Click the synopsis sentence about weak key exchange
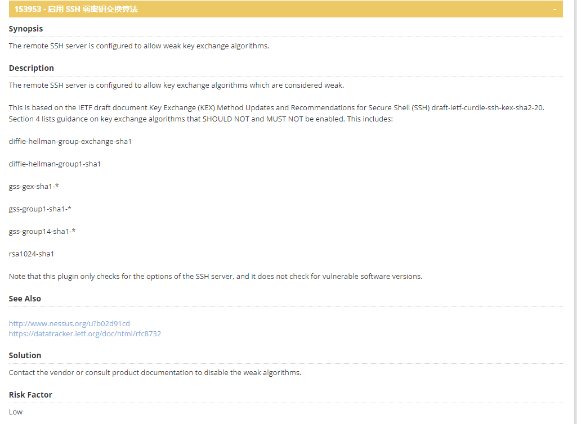The height and width of the screenshot is (424, 577). (139, 46)
